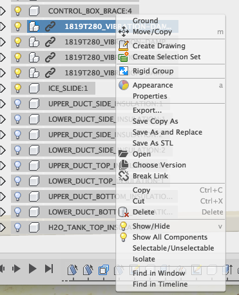The image size is (239, 295).
Task: Expand the UPPER_DUCT_TOP tree node
Action: [3, 166]
